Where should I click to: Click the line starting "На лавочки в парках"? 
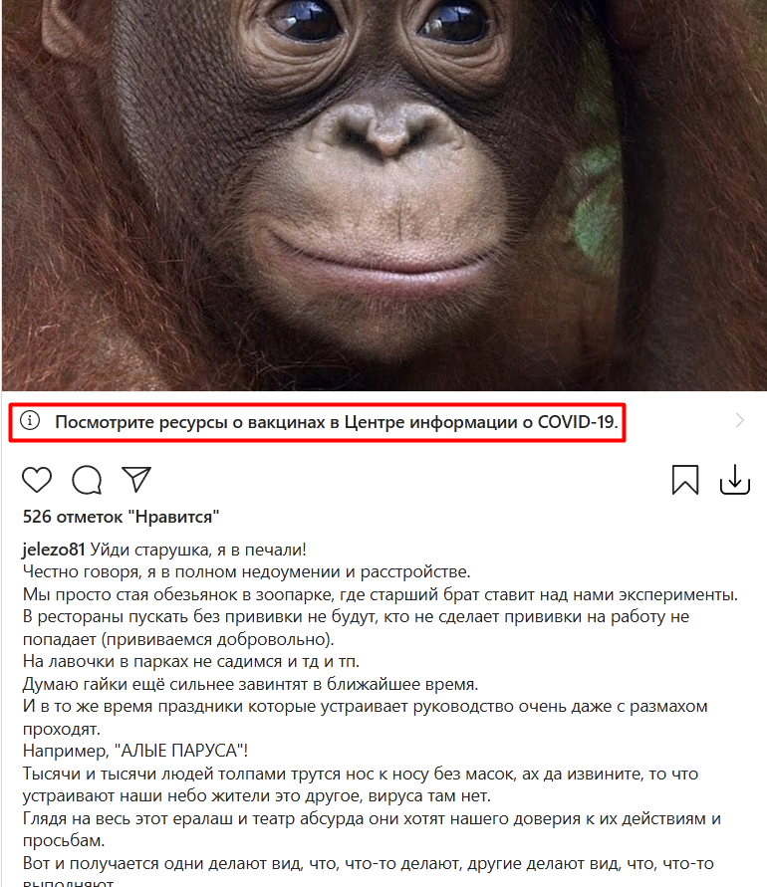(x=191, y=661)
